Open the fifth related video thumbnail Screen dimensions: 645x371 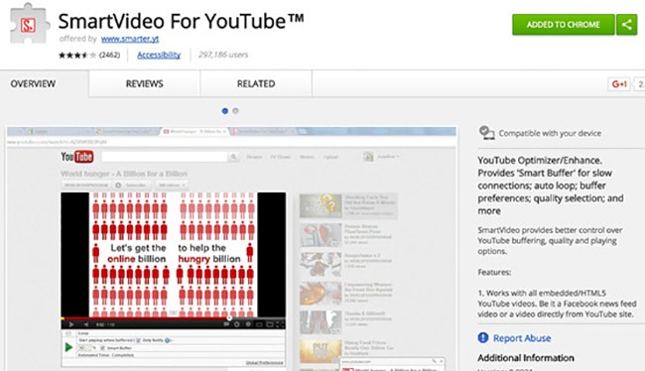321,322
